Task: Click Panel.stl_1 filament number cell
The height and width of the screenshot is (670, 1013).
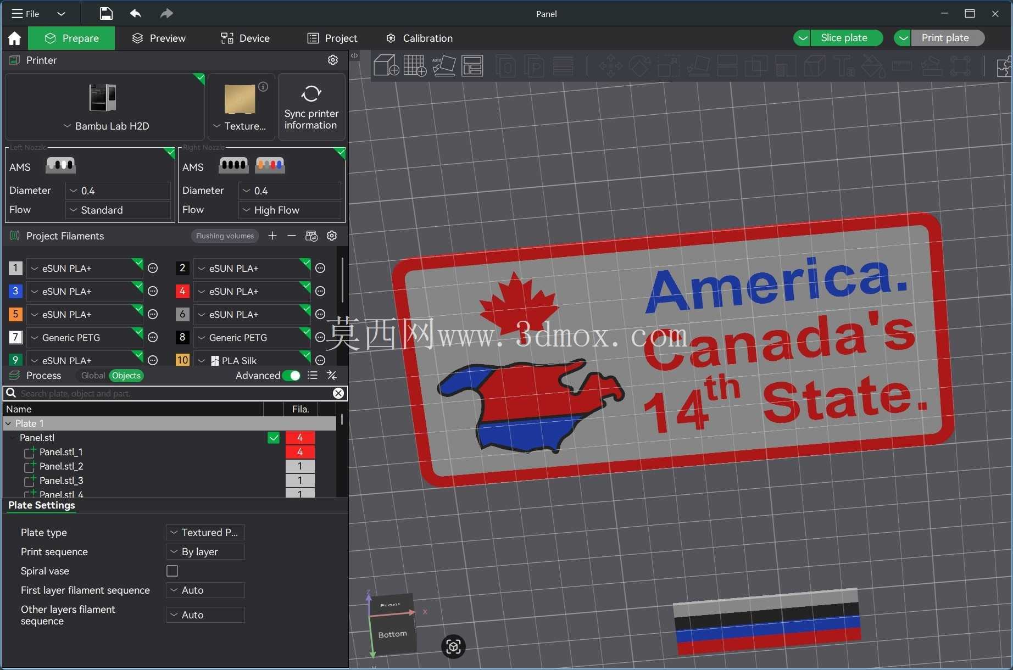Action: (300, 452)
